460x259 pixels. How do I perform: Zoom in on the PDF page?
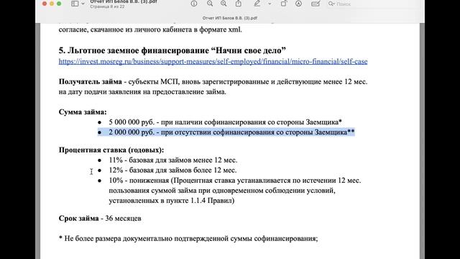click(x=224, y=4)
